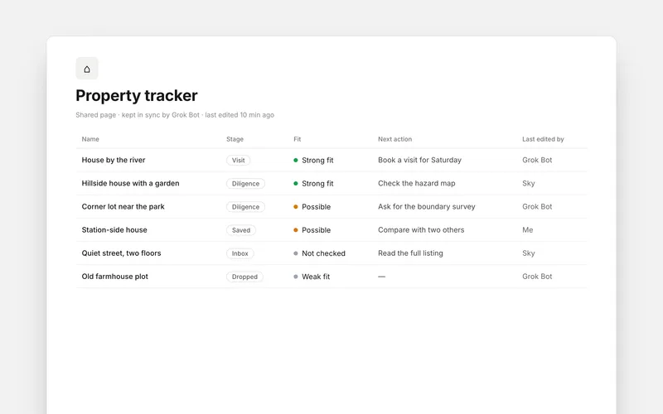Click Compare with two others action
This screenshot has width=663, height=414.
pos(421,230)
